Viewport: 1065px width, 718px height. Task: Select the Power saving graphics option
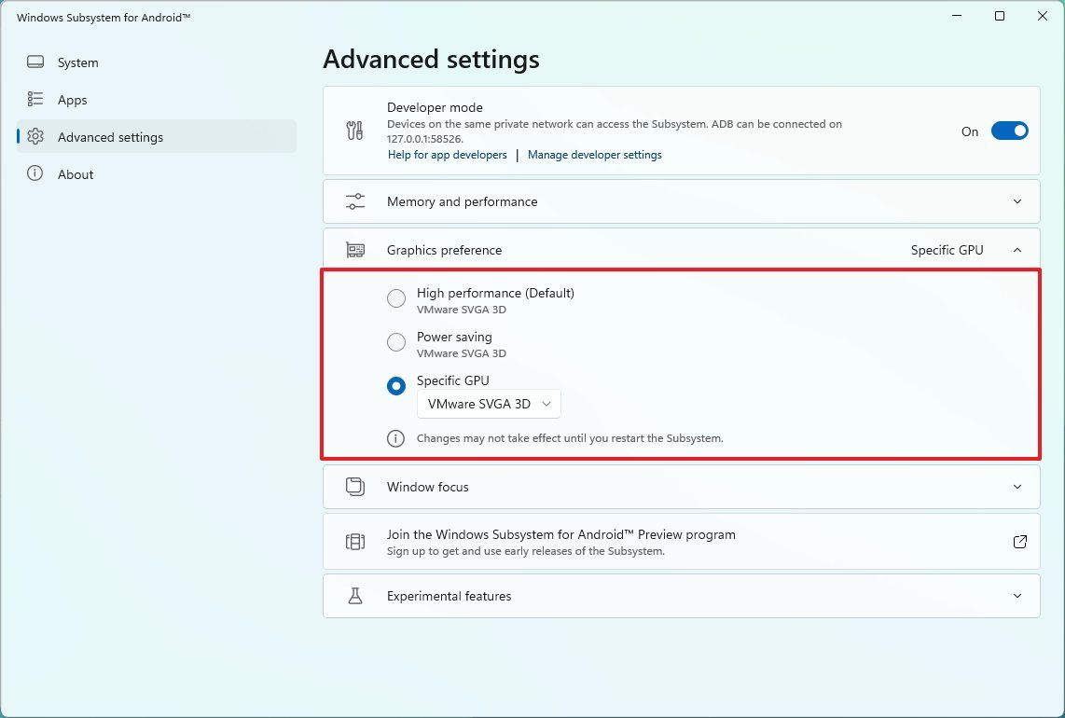[395, 342]
